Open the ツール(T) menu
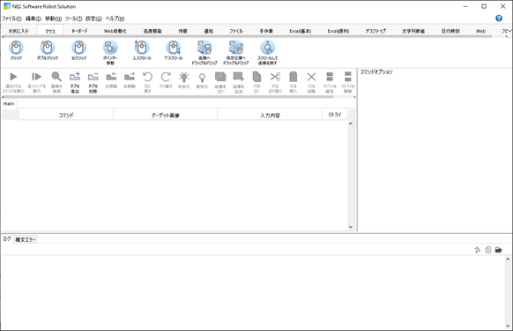513x331 pixels. click(74, 19)
